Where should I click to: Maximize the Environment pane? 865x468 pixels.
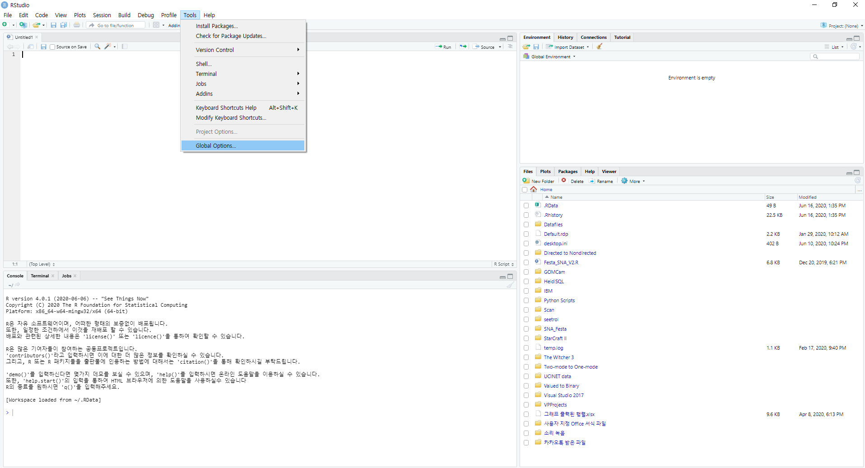pos(856,38)
